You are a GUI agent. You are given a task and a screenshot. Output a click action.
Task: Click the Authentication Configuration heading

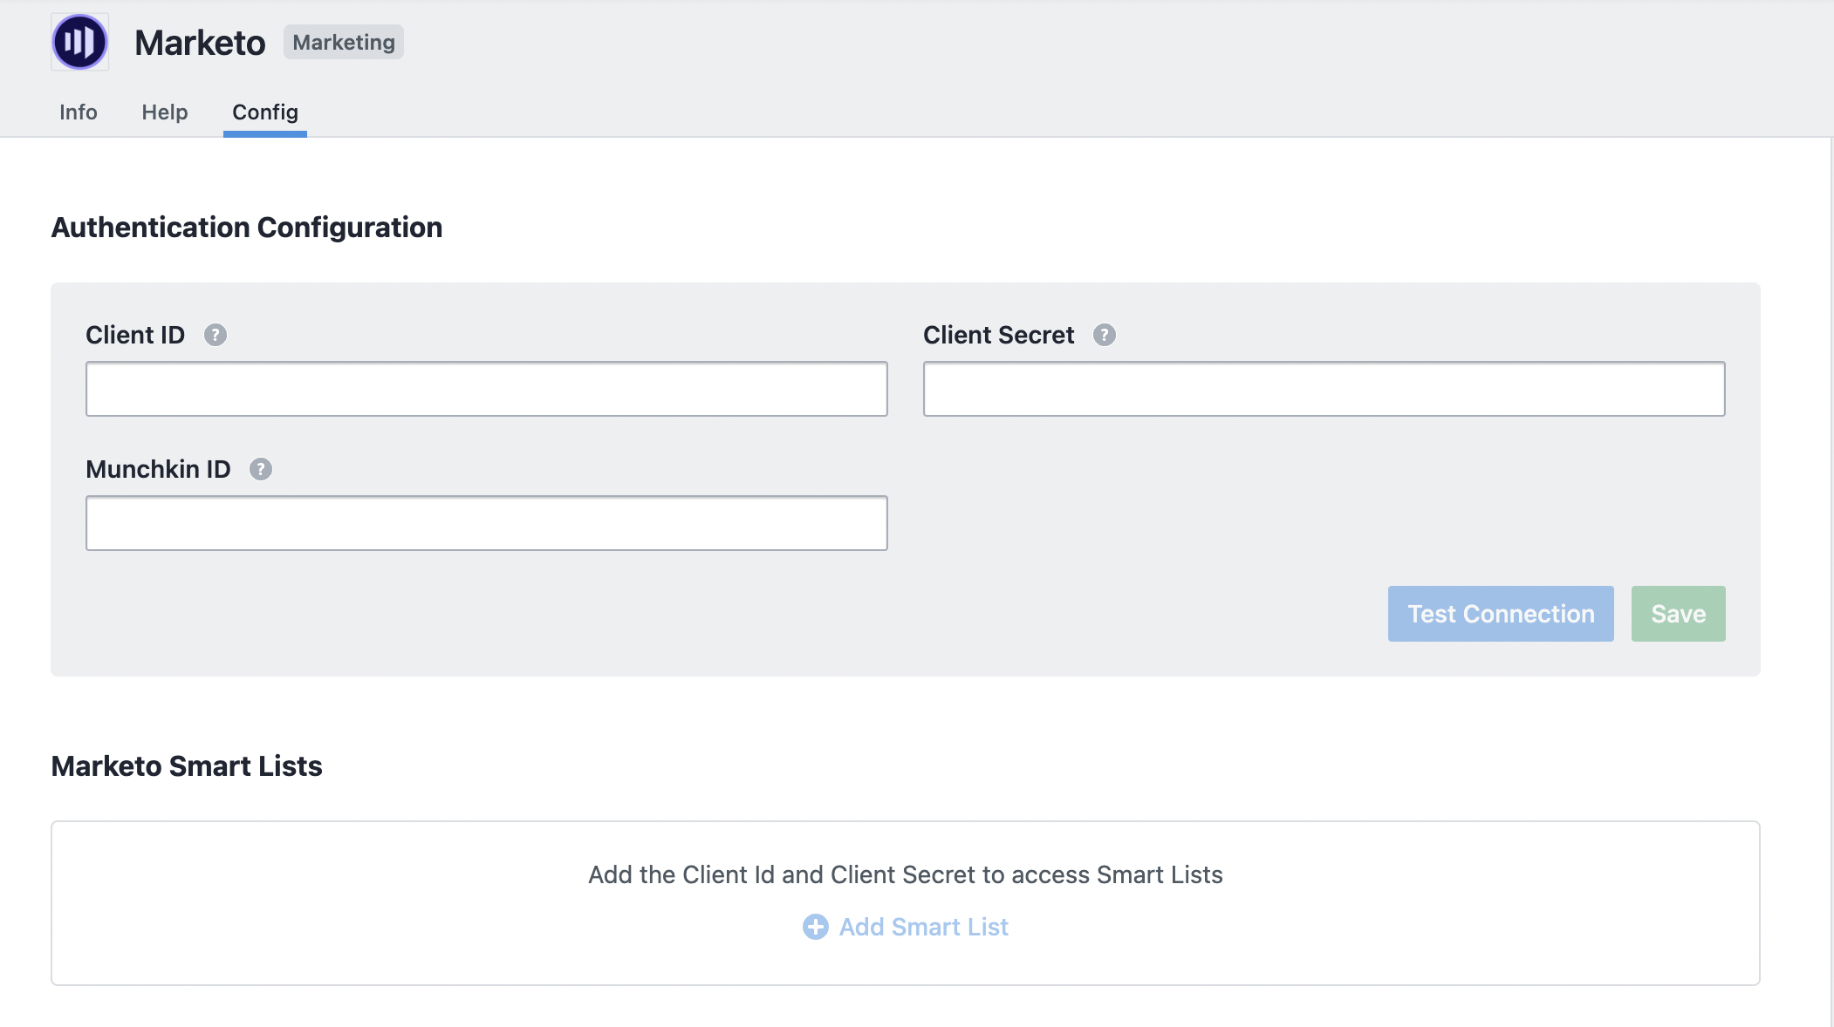point(247,228)
